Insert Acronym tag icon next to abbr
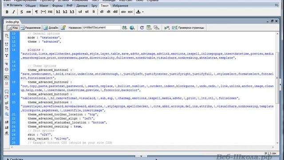Image resolution: width=284 pixels, height=160 pixels. (130, 12)
